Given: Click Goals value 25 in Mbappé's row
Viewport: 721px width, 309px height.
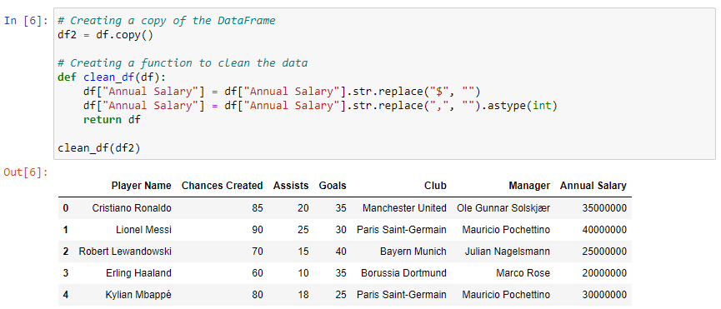Looking at the screenshot, I should pos(341,295).
